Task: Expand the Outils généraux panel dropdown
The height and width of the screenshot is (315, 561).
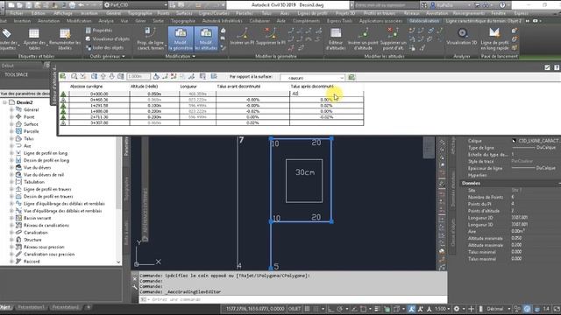Action: pos(107,56)
